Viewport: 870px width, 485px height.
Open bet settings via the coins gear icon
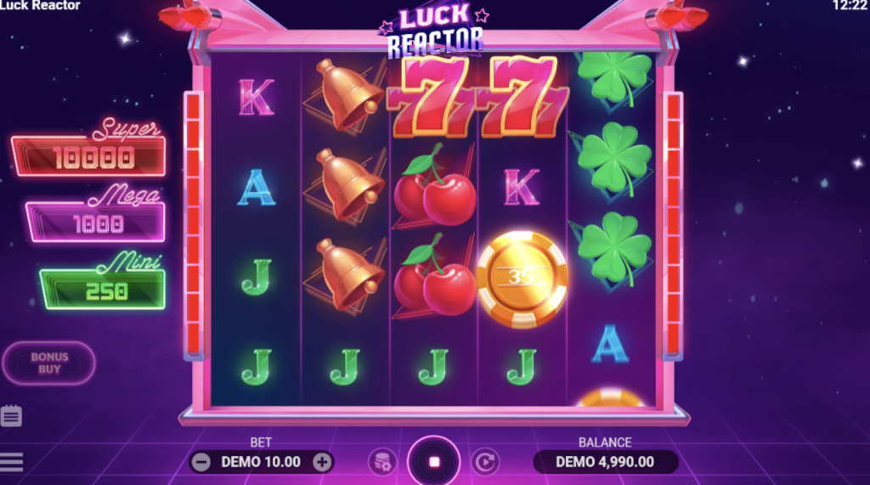click(x=382, y=462)
